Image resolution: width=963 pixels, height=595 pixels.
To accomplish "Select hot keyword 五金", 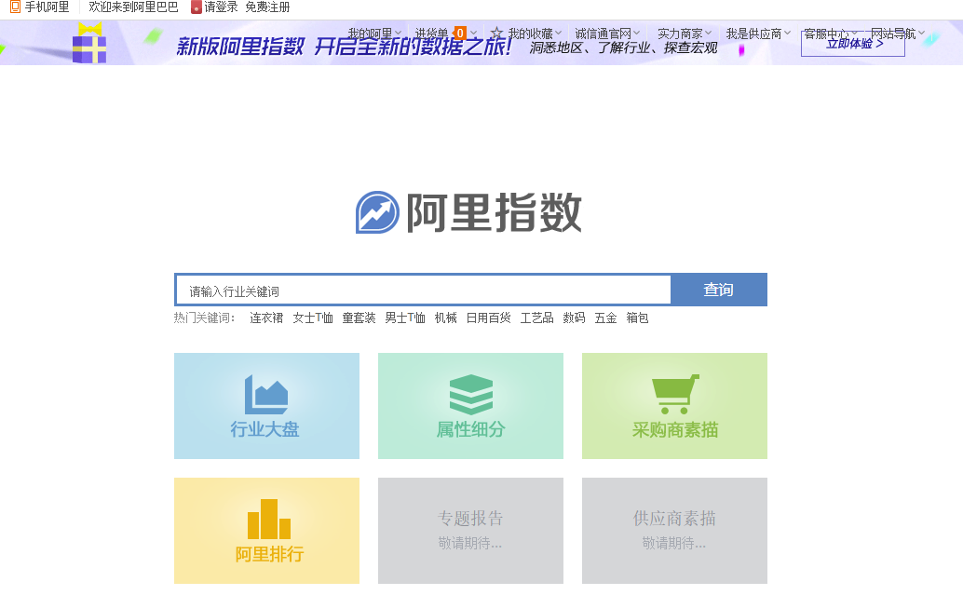I will pyautogui.click(x=605, y=318).
